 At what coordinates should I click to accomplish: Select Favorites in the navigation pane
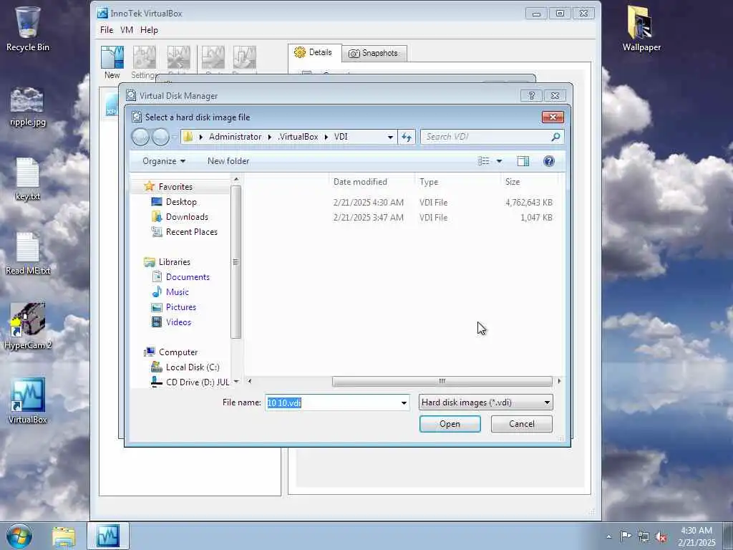click(x=175, y=187)
